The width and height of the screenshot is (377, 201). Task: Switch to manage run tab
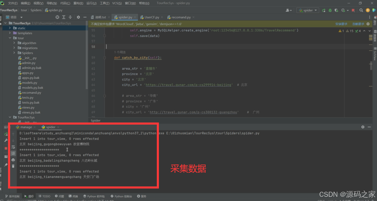pyautogui.click(x=26, y=127)
